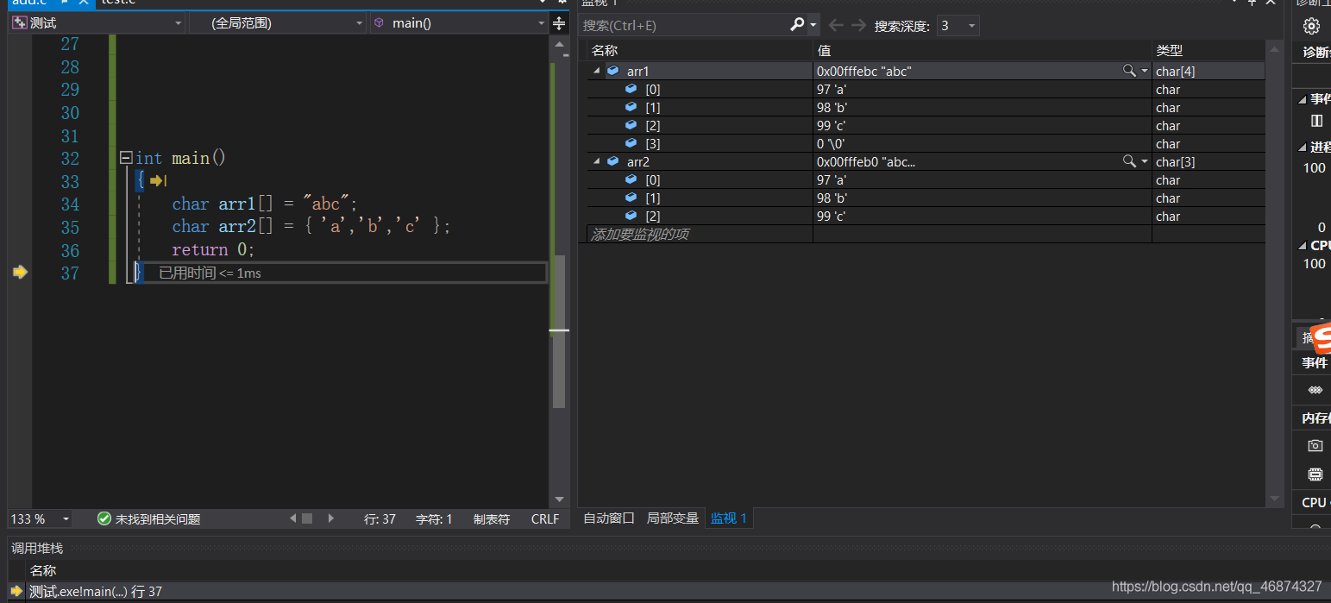Click the 事件 show events diamond icon

click(1315, 390)
